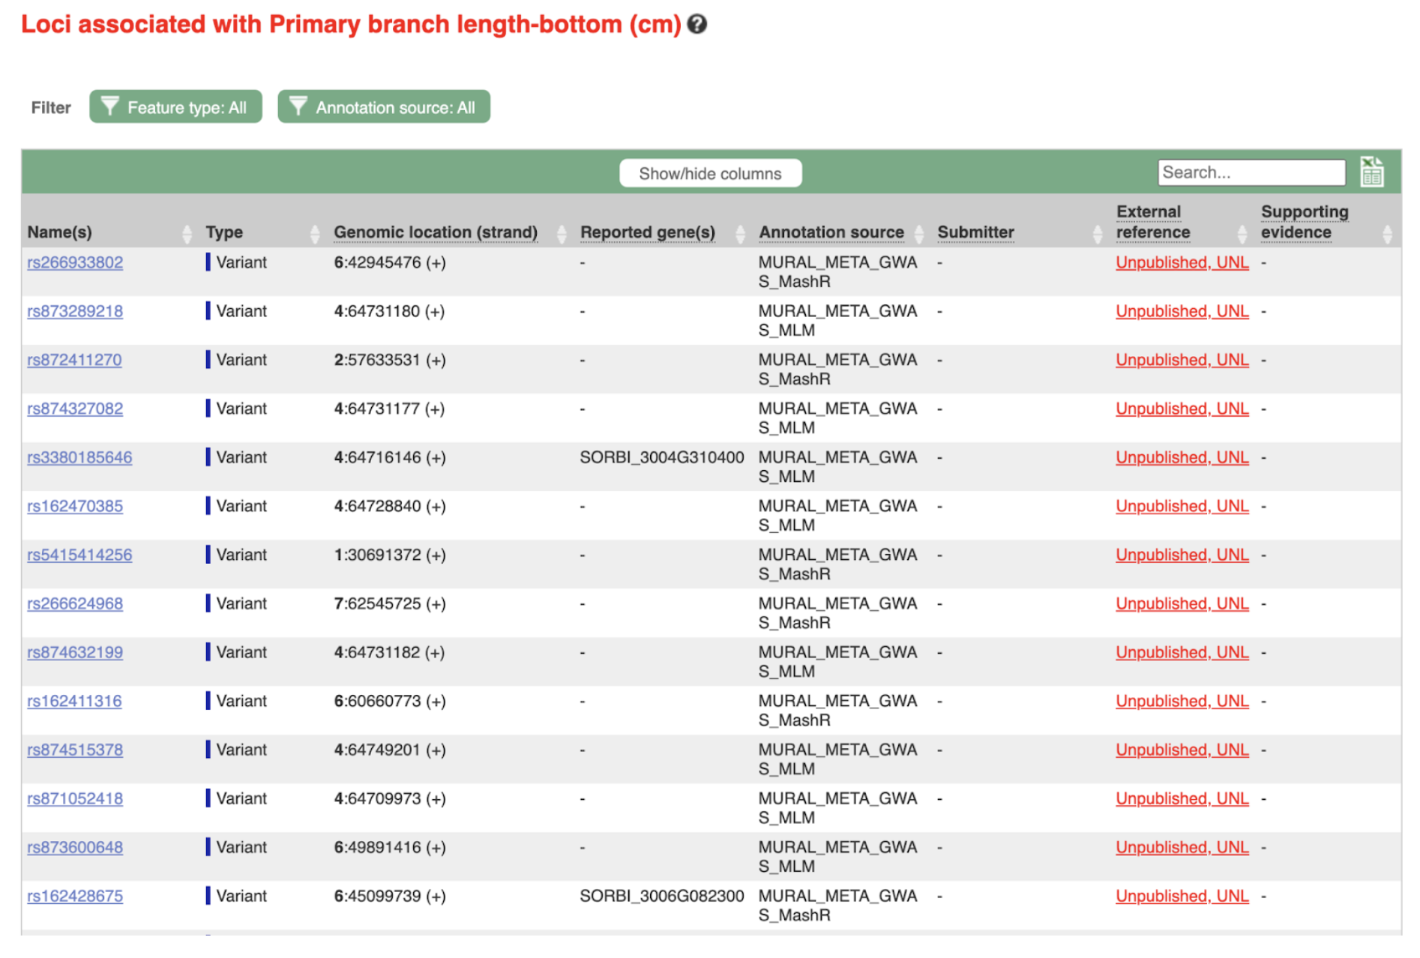Select genomic location 4:64749201 (+)
Image resolution: width=1420 pixels, height=958 pixels.
click(390, 750)
